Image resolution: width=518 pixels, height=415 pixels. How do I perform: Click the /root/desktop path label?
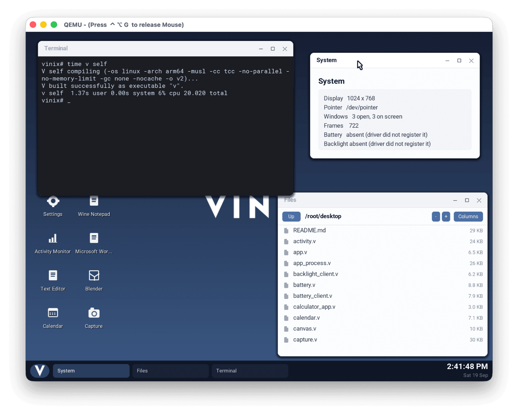[323, 216]
